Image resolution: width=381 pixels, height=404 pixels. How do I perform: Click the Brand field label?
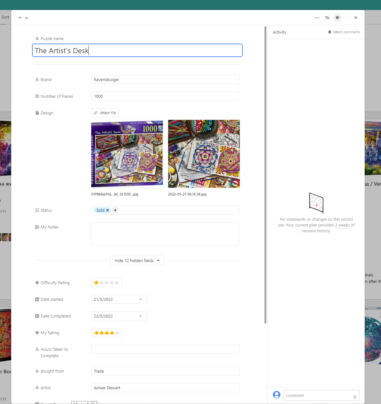point(46,79)
